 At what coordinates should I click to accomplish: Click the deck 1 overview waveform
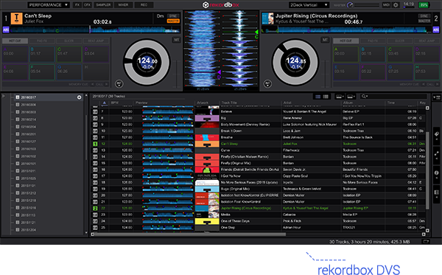(x=95, y=29)
